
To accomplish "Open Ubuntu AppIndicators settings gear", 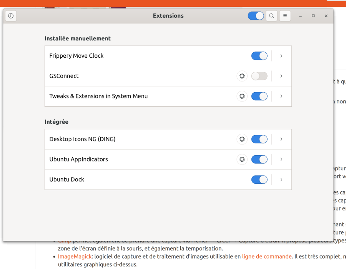I will tap(242, 159).
